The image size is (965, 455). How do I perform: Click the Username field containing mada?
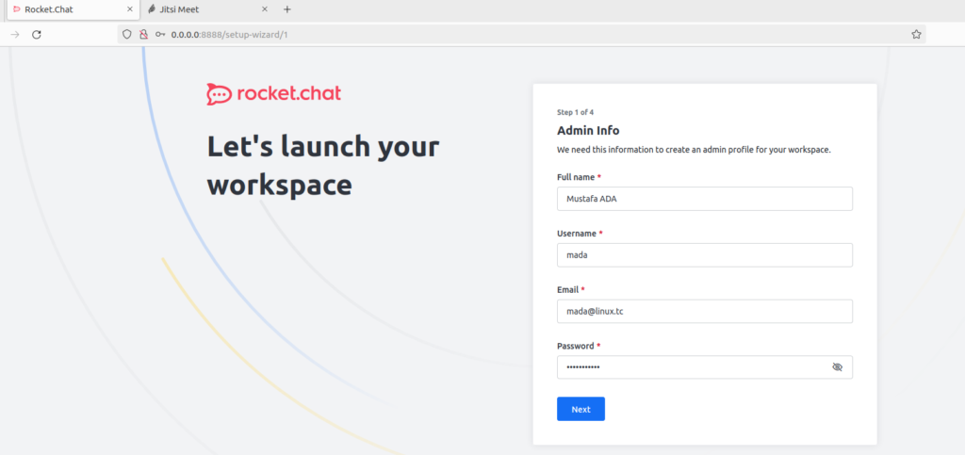[704, 255]
